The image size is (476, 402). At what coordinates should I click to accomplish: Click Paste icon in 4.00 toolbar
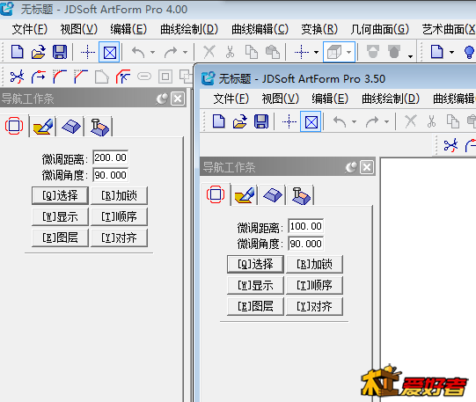(273, 52)
